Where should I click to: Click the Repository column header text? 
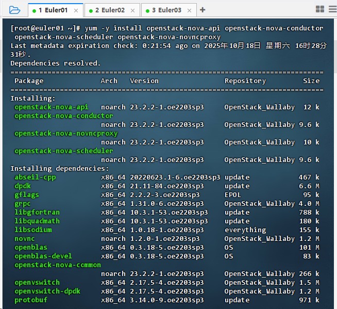[245, 81]
